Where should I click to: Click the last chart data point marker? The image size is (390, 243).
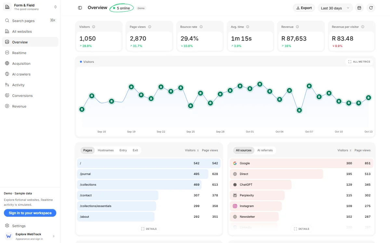point(369,98)
